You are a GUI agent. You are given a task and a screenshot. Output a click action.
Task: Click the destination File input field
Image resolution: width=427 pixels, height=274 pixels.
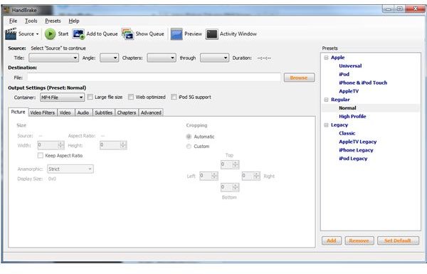click(x=154, y=78)
